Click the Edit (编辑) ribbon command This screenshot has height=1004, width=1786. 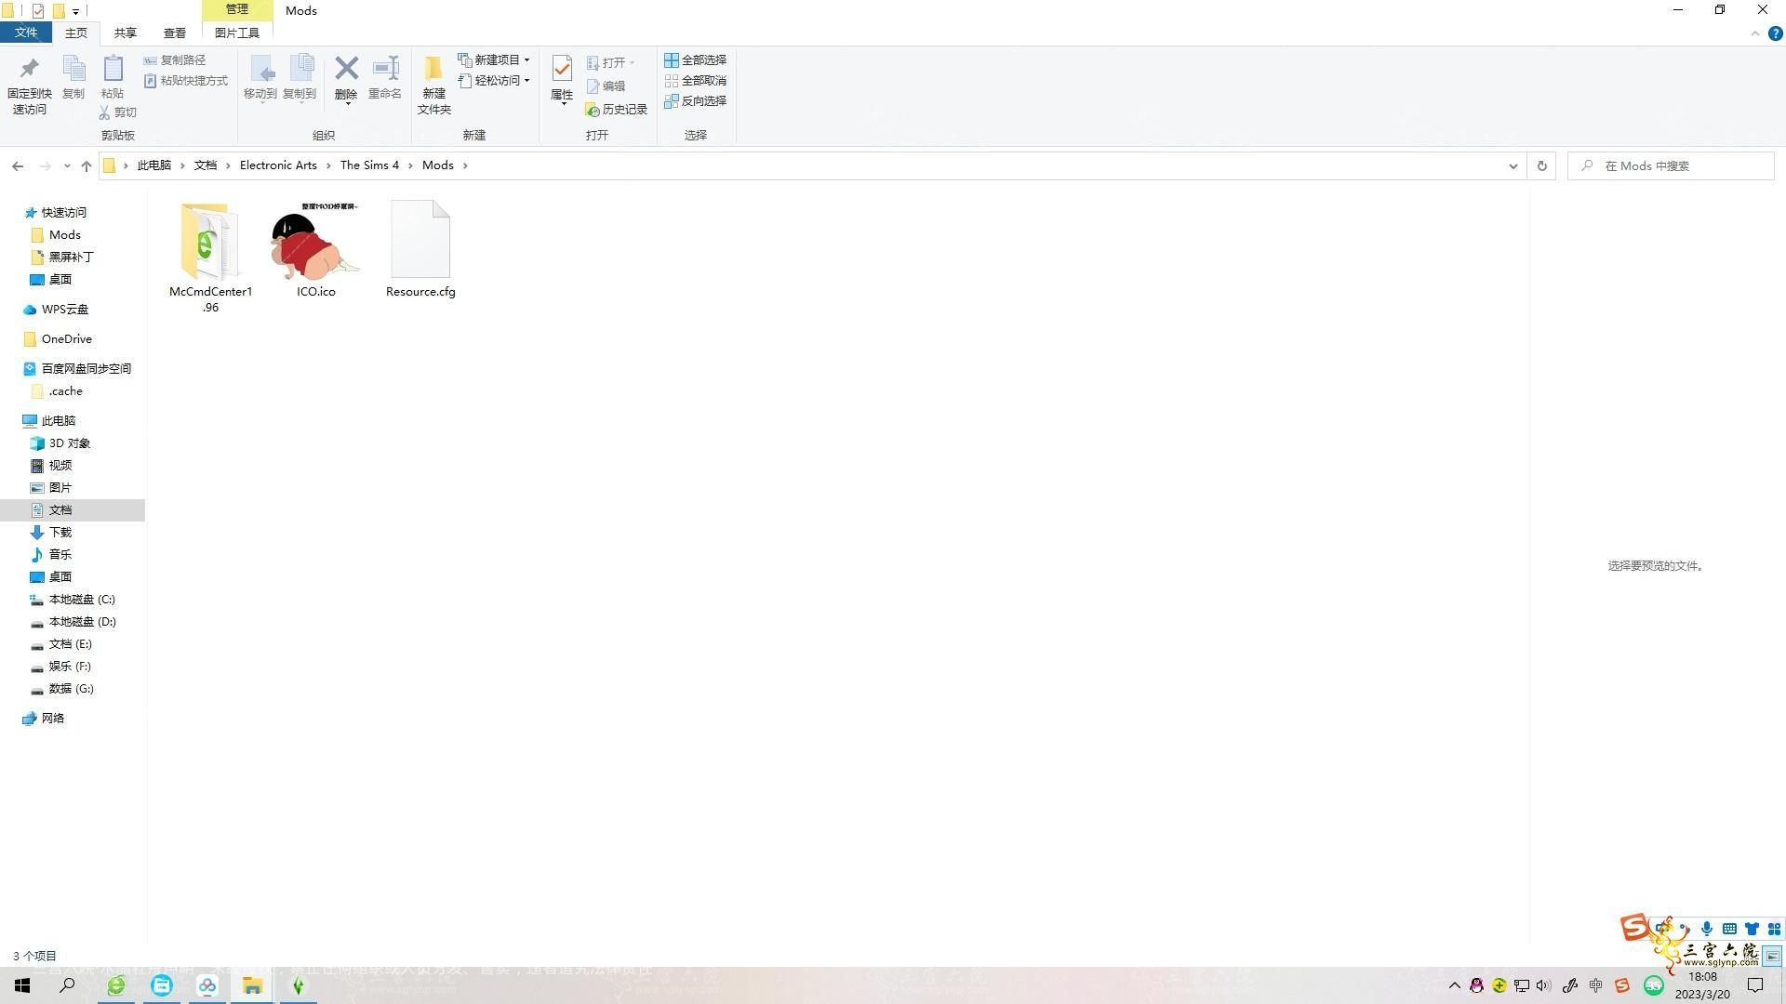pyautogui.click(x=606, y=86)
